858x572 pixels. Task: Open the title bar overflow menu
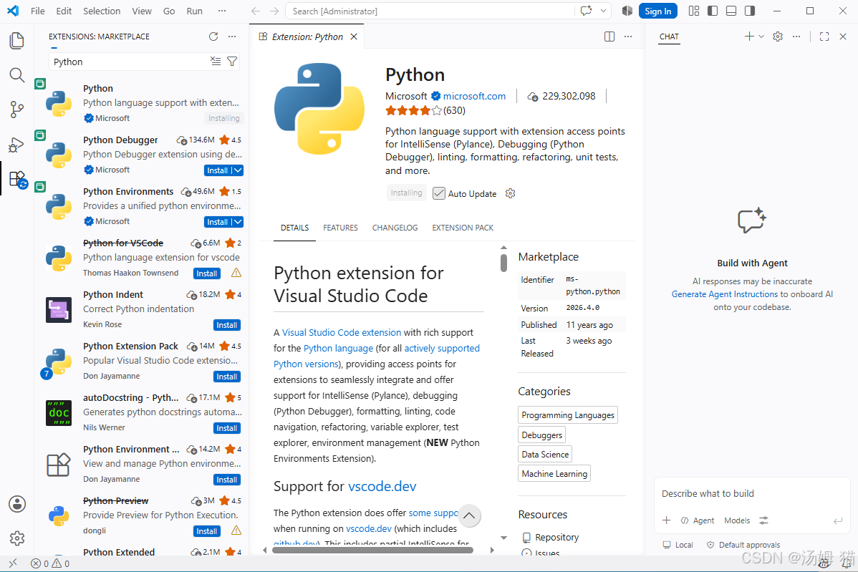[221, 11]
